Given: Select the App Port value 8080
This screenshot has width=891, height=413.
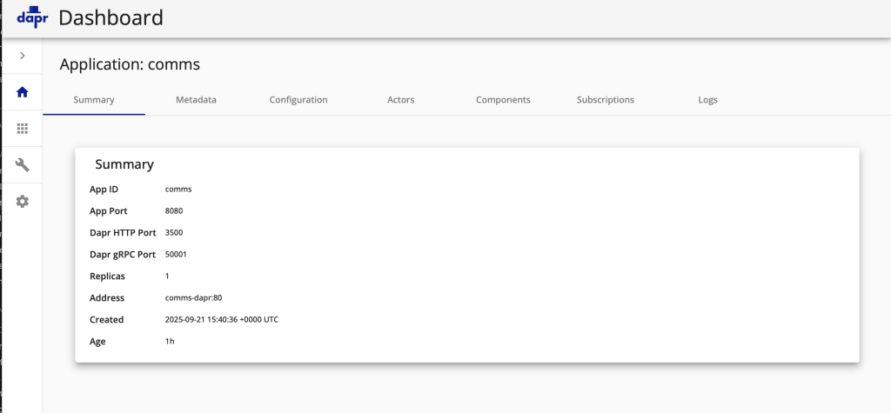Looking at the screenshot, I should 174,210.
